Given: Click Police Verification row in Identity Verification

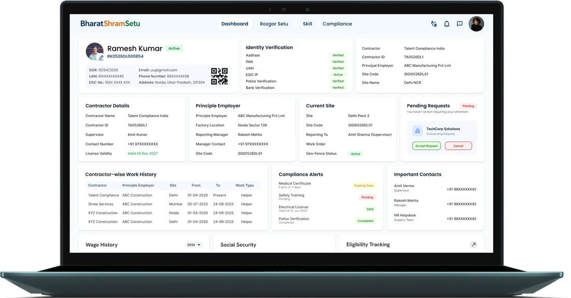Looking at the screenshot, I should tap(296, 81).
